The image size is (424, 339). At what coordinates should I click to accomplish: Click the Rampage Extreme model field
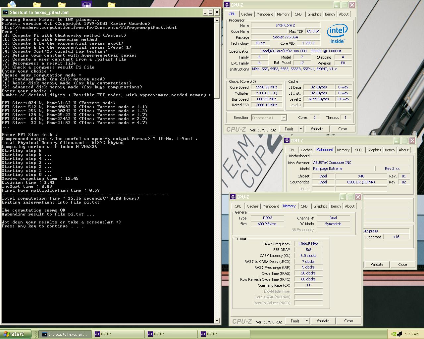click(343, 169)
